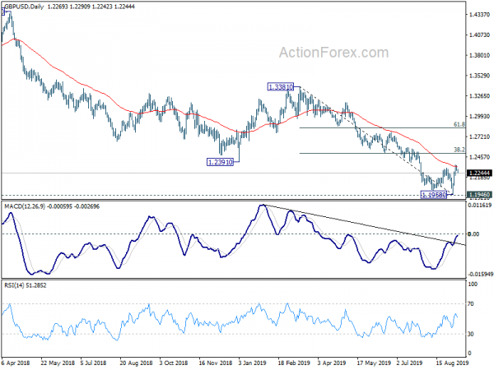Click the 1.29930 price axis label
Screen dimensions: 494x370
[x=479, y=117]
